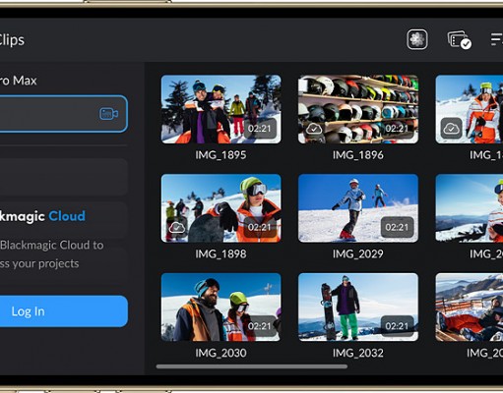Tap the camera icon in the highlighted sidebar field
Screen dimensions: 503x393
[x=108, y=114]
